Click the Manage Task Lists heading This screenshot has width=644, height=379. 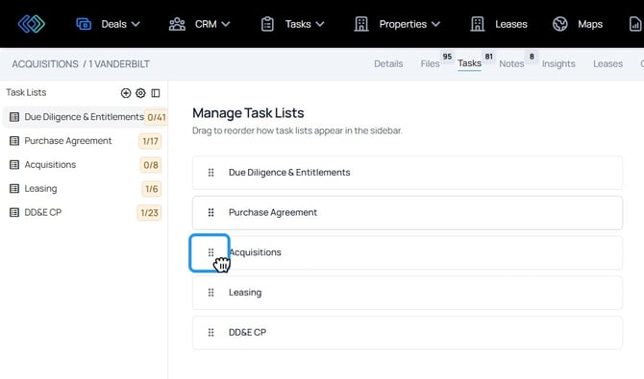tap(248, 113)
